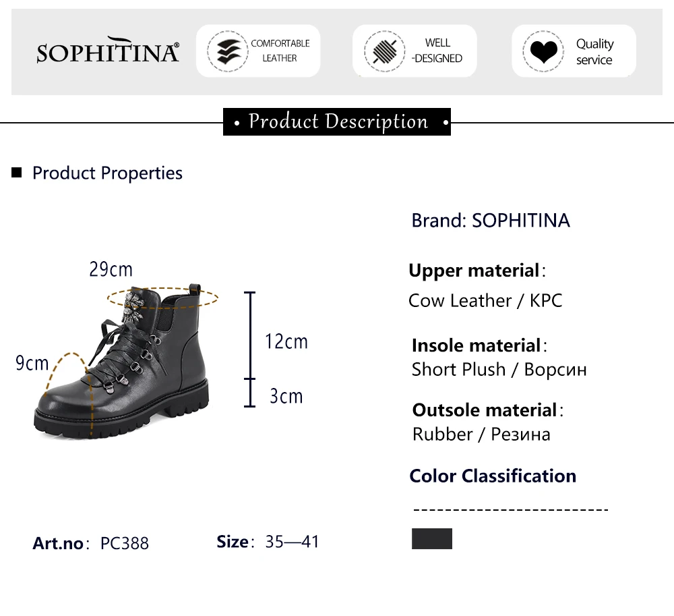Click the dashed oval around the boot opening
This screenshot has width=674, height=616.
coord(162,298)
